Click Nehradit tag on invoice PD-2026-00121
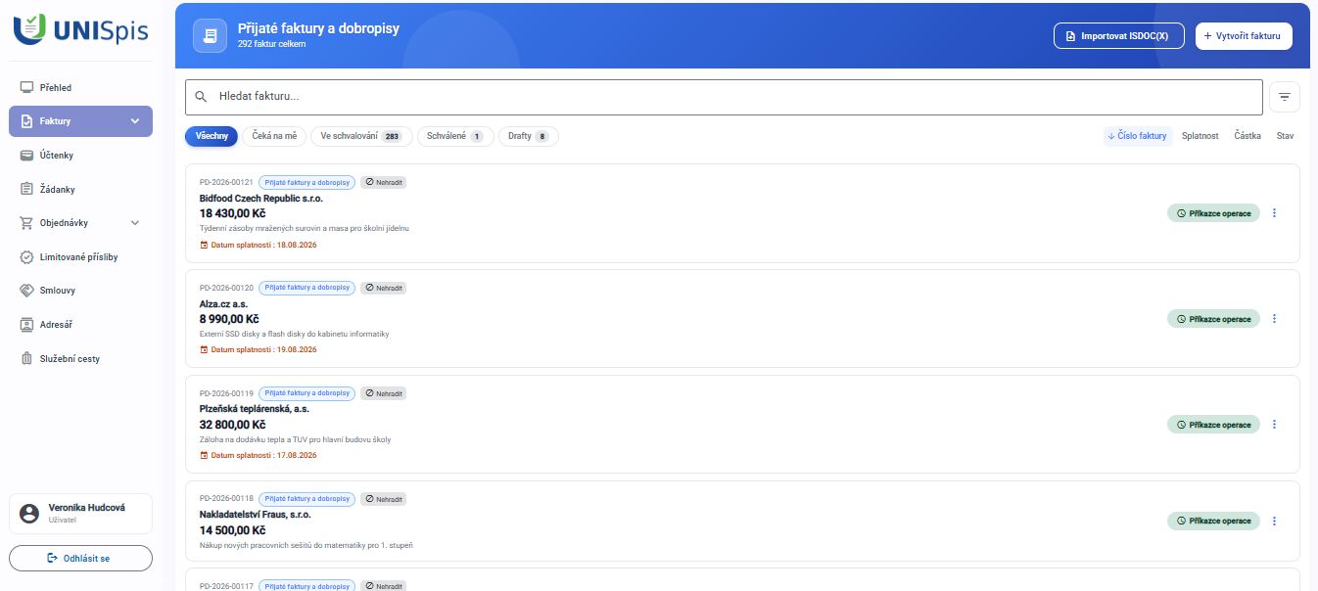This screenshot has width=1318, height=591. [x=383, y=182]
